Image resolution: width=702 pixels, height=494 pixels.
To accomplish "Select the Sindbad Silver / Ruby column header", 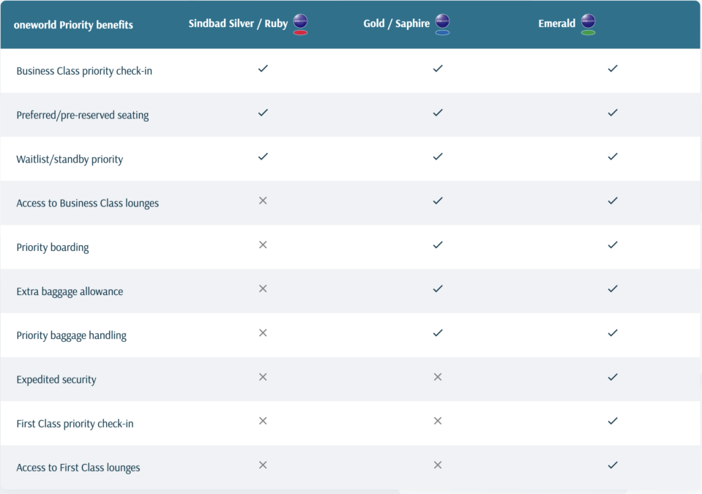I will point(238,23).
